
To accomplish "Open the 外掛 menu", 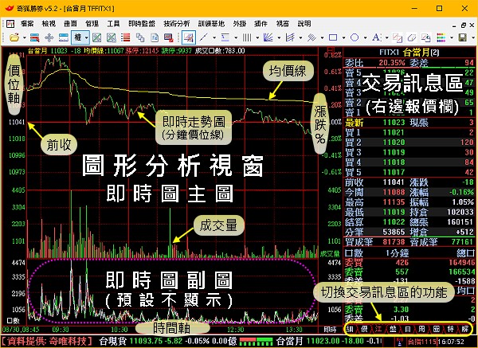I will coord(239,23).
